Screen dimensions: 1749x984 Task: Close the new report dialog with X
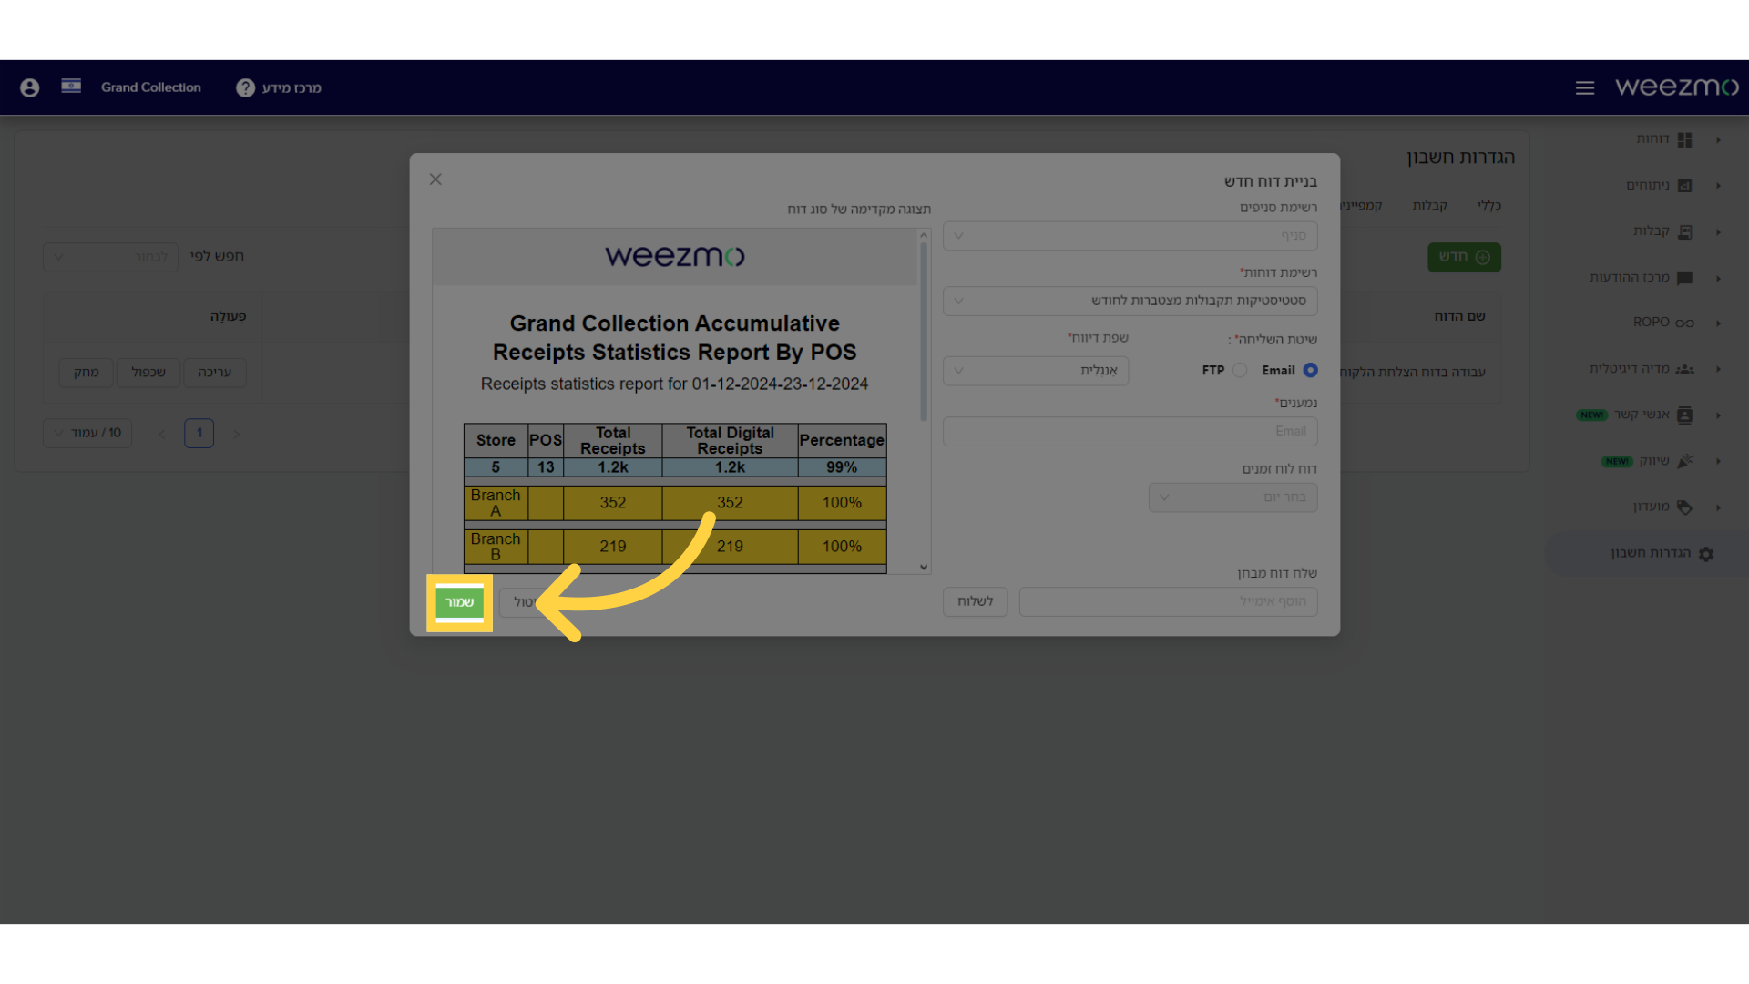(x=435, y=179)
